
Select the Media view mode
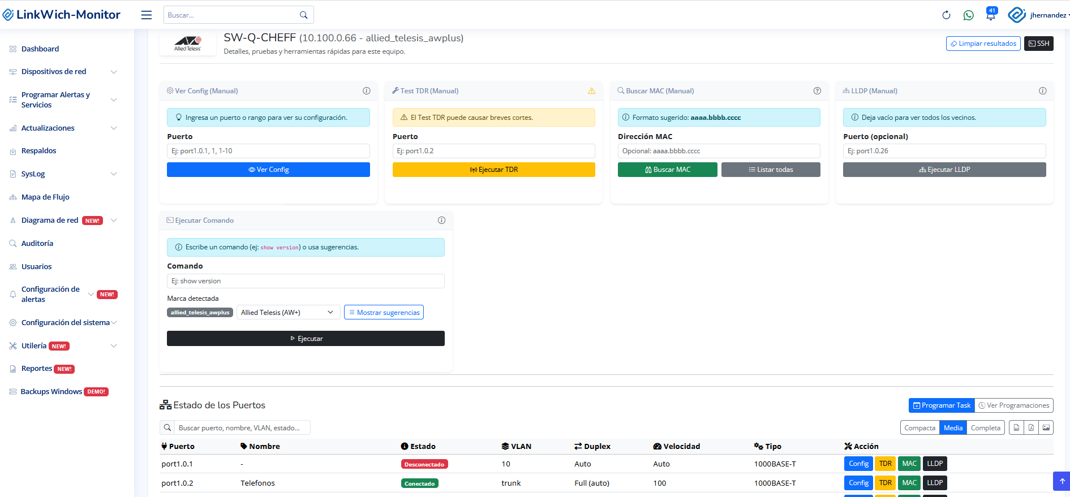point(953,428)
